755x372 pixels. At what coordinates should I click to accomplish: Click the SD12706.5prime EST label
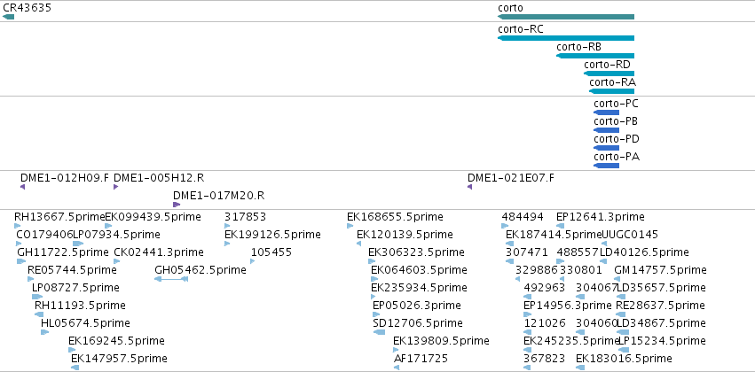[x=418, y=323]
